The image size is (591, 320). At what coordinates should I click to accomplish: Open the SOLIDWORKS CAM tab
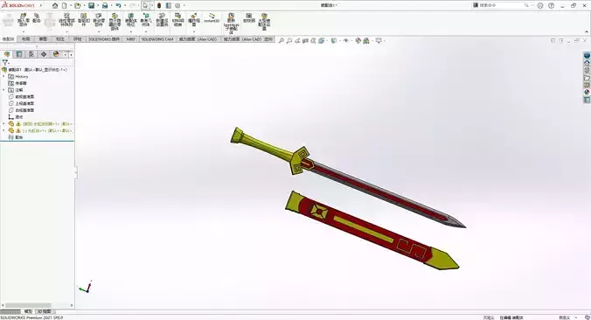(x=157, y=38)
